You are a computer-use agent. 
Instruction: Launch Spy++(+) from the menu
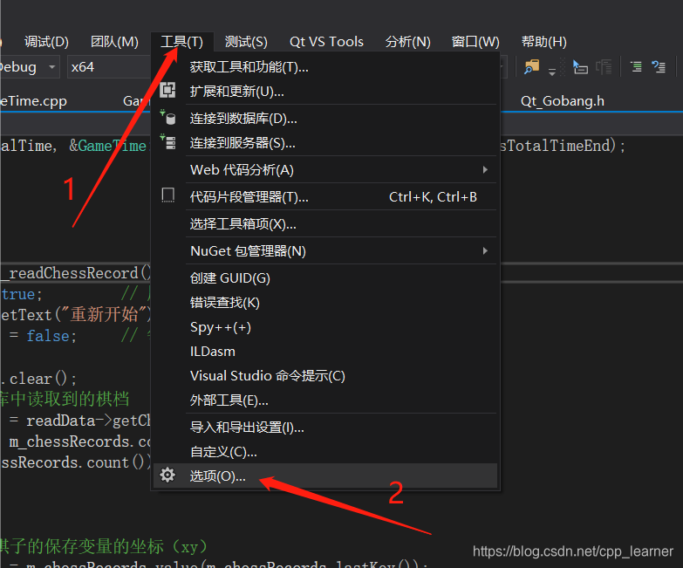click(x=326, y=326)
